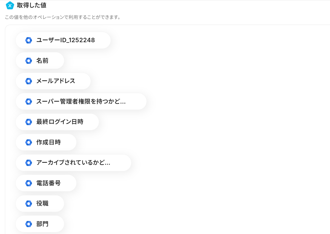Pick the 役職 value chip
Viewport: 330px width, 234px height.
click(42, 204)
